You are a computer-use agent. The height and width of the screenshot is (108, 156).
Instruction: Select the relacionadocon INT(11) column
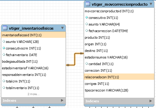pyautogui.click(x=119, y=77)
